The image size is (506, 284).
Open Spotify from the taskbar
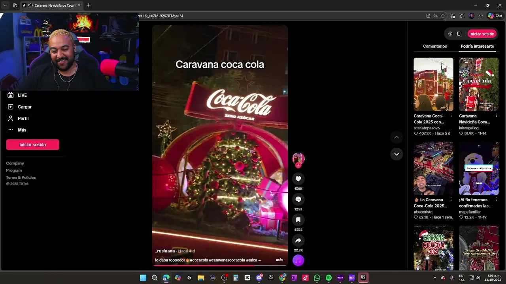329,278
